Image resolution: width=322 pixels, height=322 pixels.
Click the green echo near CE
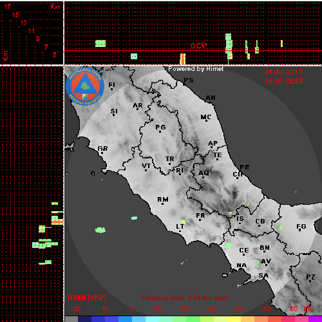pos(229,245)
